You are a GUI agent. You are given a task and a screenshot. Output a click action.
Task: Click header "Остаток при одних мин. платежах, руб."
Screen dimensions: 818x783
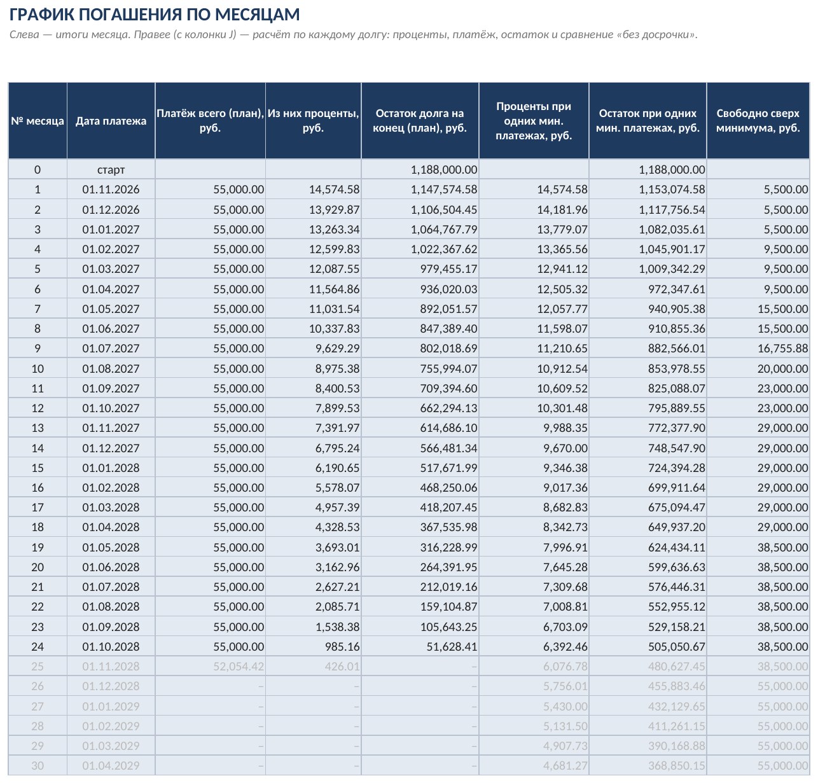click(x=648, y=121)
